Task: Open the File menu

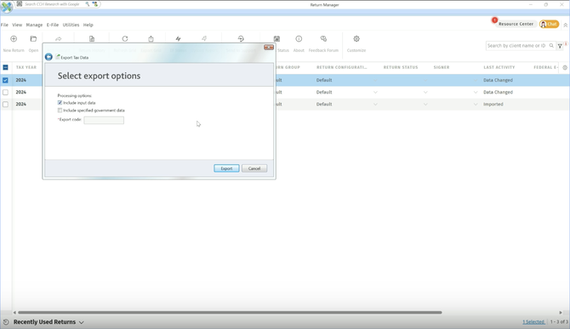Action: (4, 25)
